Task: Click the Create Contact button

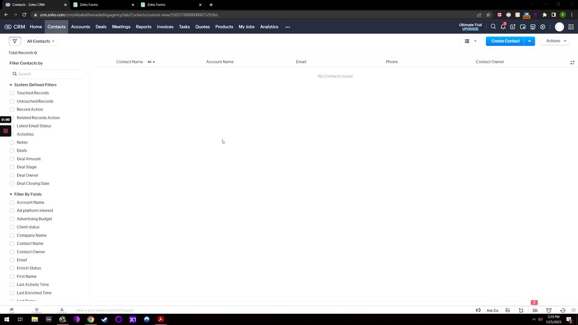Action: tap(505, 41)
